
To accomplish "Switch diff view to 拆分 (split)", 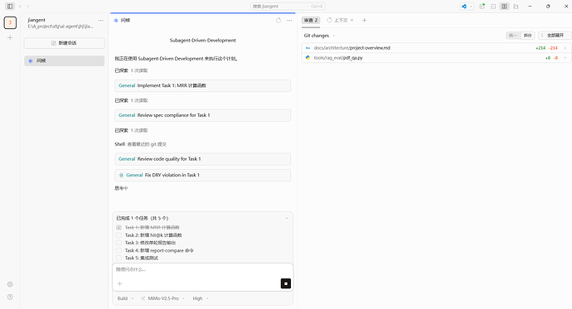I will 527,36.
